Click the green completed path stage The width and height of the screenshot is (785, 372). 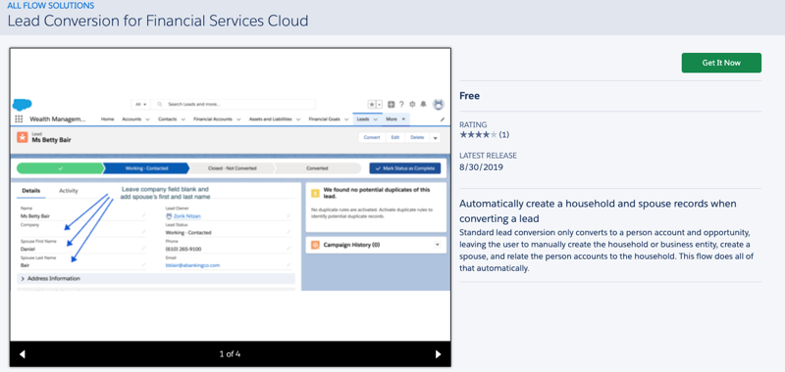click(60, 168)
